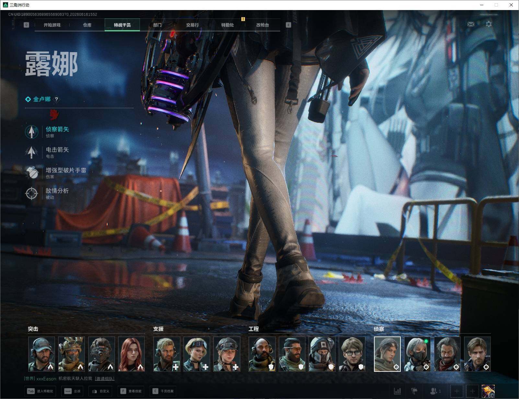The height and width of the screenshot is (399, 519).
Task: Select assault operator wearing night-vision goggles
Action: coord(101,354)
